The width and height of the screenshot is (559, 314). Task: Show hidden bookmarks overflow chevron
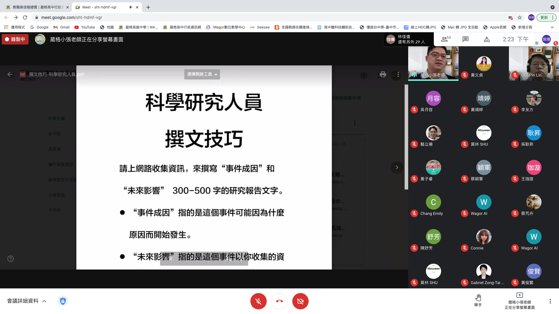[x=552, y=27]
